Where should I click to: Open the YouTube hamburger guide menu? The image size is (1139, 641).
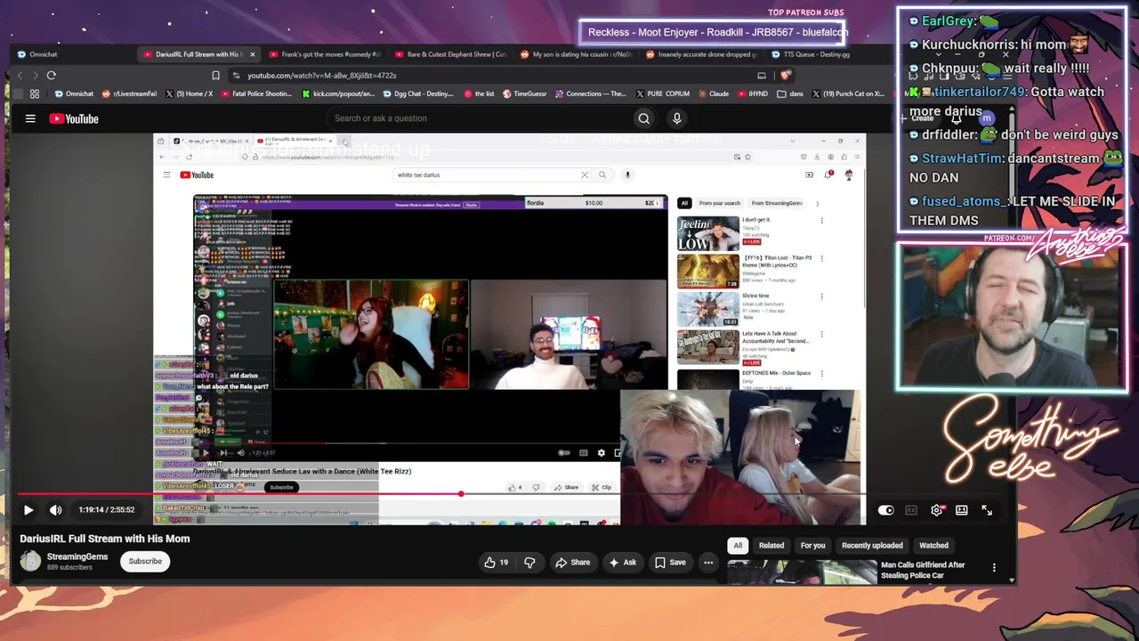tap(30, 118)
